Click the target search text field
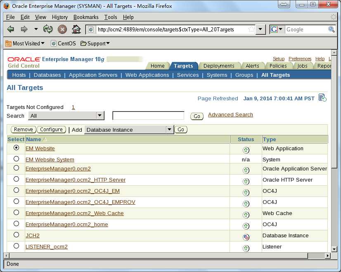 (148, 116)
